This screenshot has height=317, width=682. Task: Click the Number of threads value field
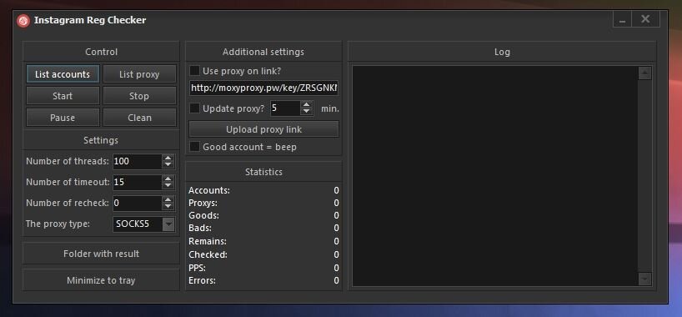138,161
